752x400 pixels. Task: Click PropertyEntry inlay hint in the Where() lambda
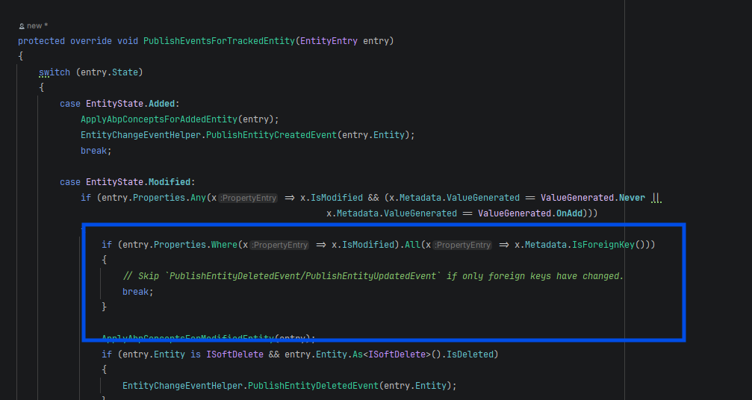pyautogui.click(x=280, y=245)
